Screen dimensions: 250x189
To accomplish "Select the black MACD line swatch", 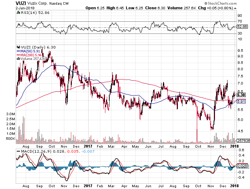I will (x=18, y=151).
